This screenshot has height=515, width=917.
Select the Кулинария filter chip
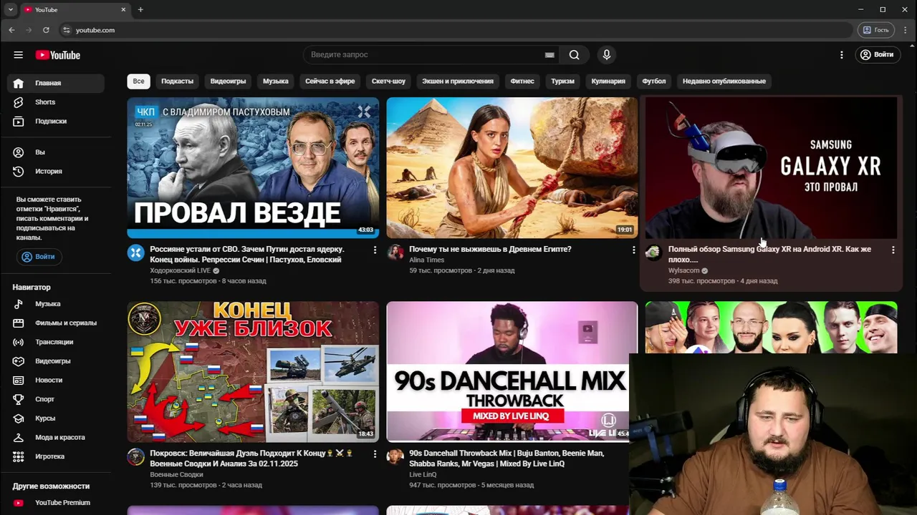(x=608, y=82)
